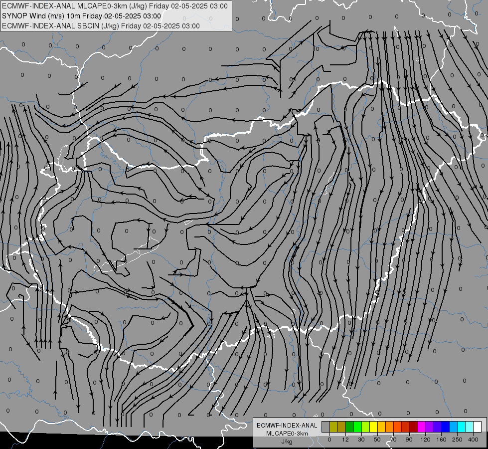Image resolution: width=488 pixels, height=449 pixels.
Task: Click legend scale value 12
Action: tap(345, 440)
